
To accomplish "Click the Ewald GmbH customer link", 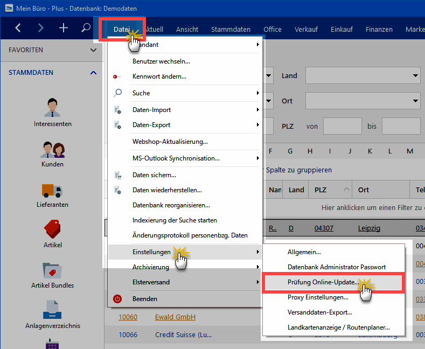I will click(x=175, y=317).
